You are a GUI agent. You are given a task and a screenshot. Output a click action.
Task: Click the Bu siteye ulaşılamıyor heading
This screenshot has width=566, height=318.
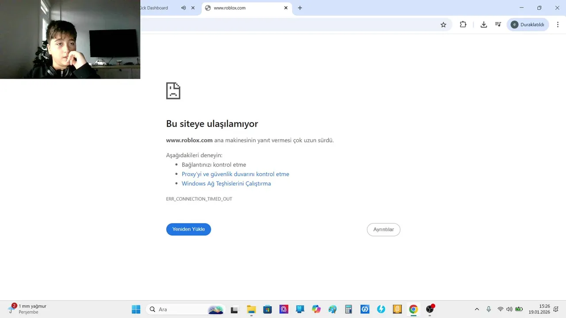point(212,124)
